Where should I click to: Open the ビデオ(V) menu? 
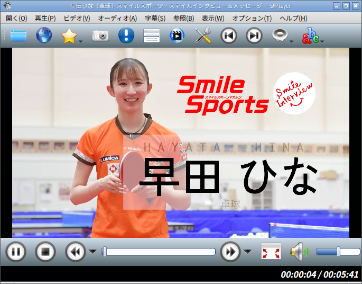pyautogui.click(x=77, y=19)
